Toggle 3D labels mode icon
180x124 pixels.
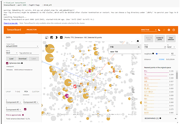click(x=61, y=38)
